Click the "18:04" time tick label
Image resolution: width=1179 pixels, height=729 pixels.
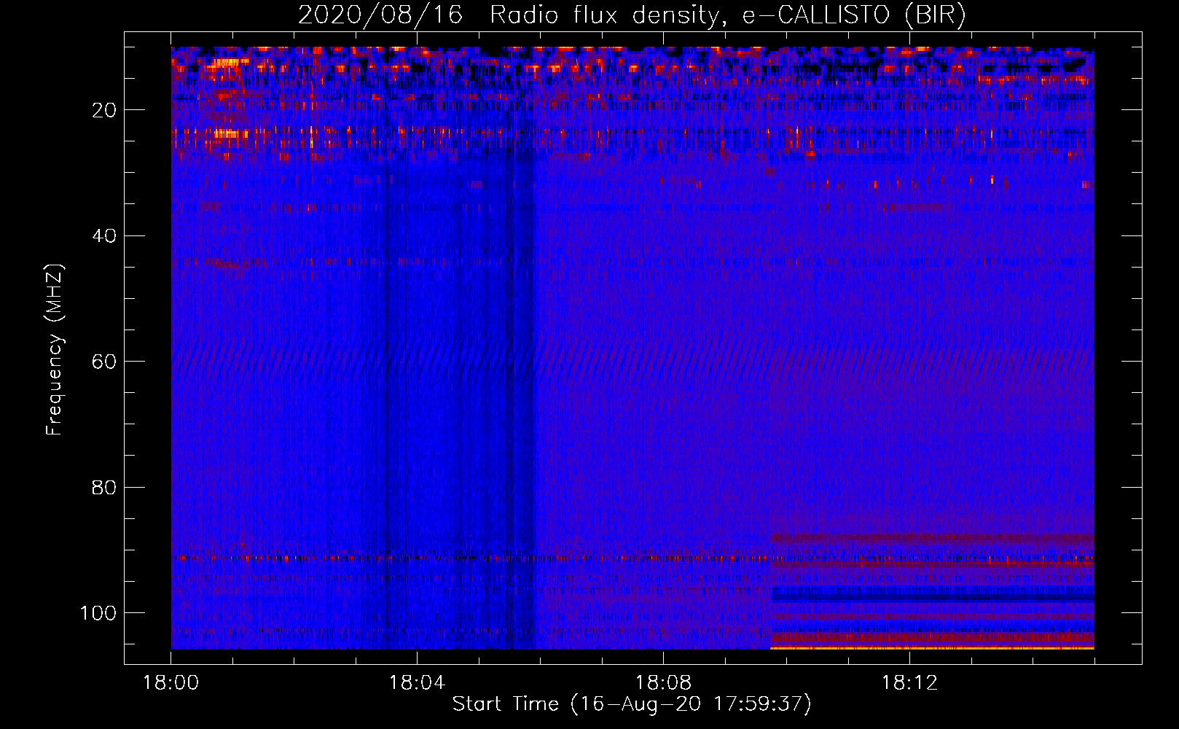click(x=417, y=683)
